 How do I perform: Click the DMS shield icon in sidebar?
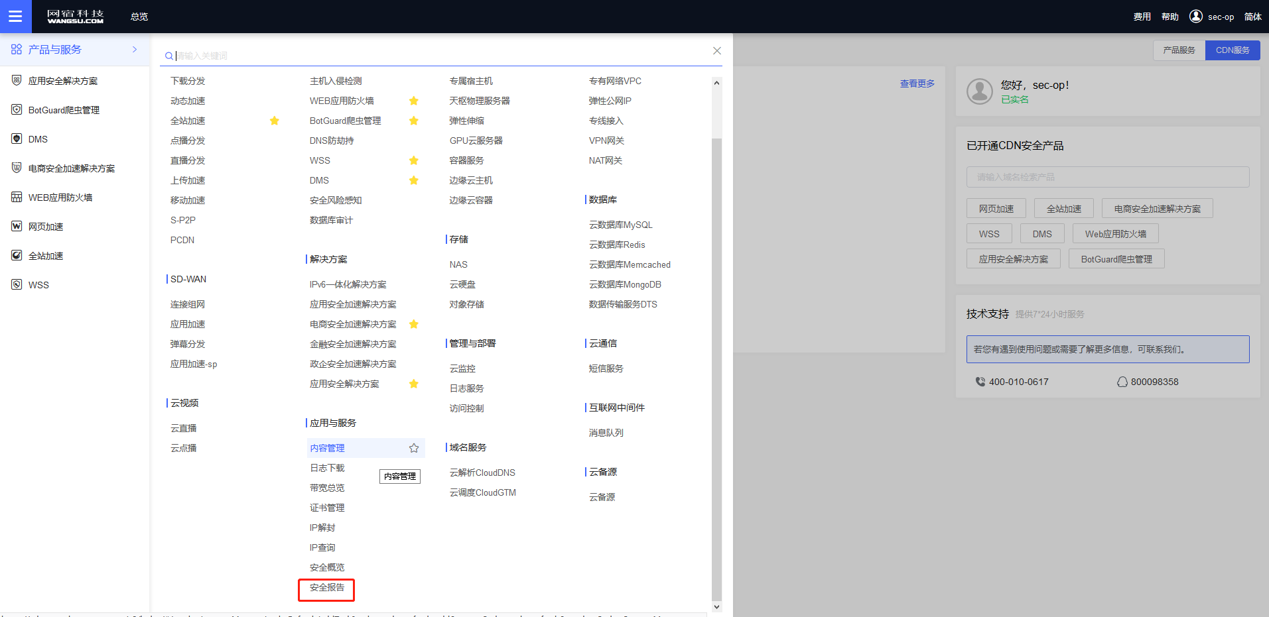tap(17, 139)
